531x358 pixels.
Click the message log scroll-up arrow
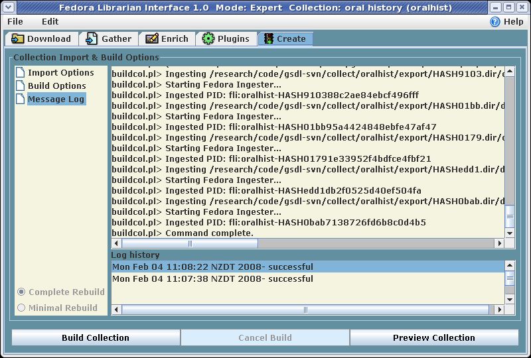[x=510, y=72]
